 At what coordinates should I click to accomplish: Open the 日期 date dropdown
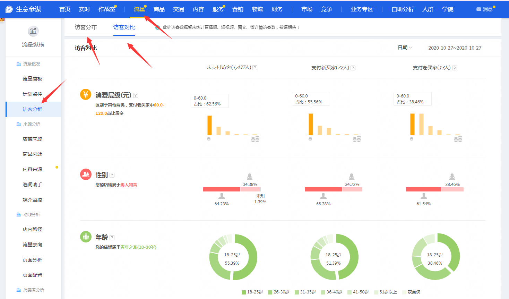click(x=405, y=48)
